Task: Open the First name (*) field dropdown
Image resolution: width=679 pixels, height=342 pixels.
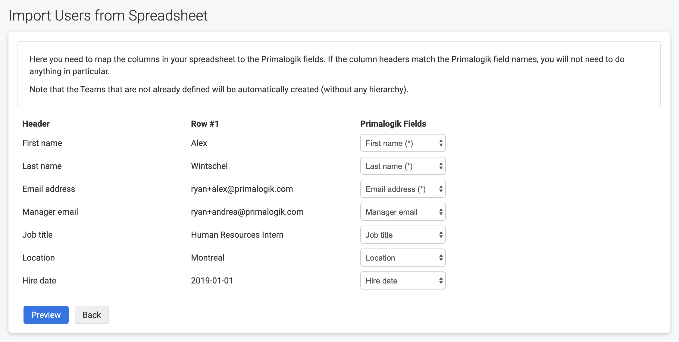Action: 402,143
